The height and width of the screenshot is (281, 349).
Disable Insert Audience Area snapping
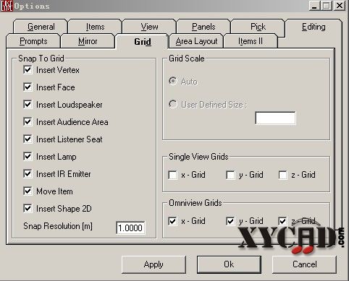pos(28,122)
